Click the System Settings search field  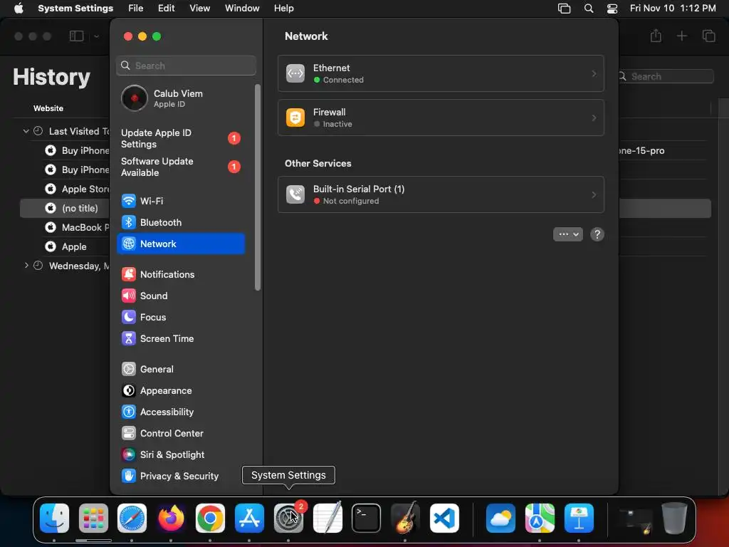tap(186, 66)
